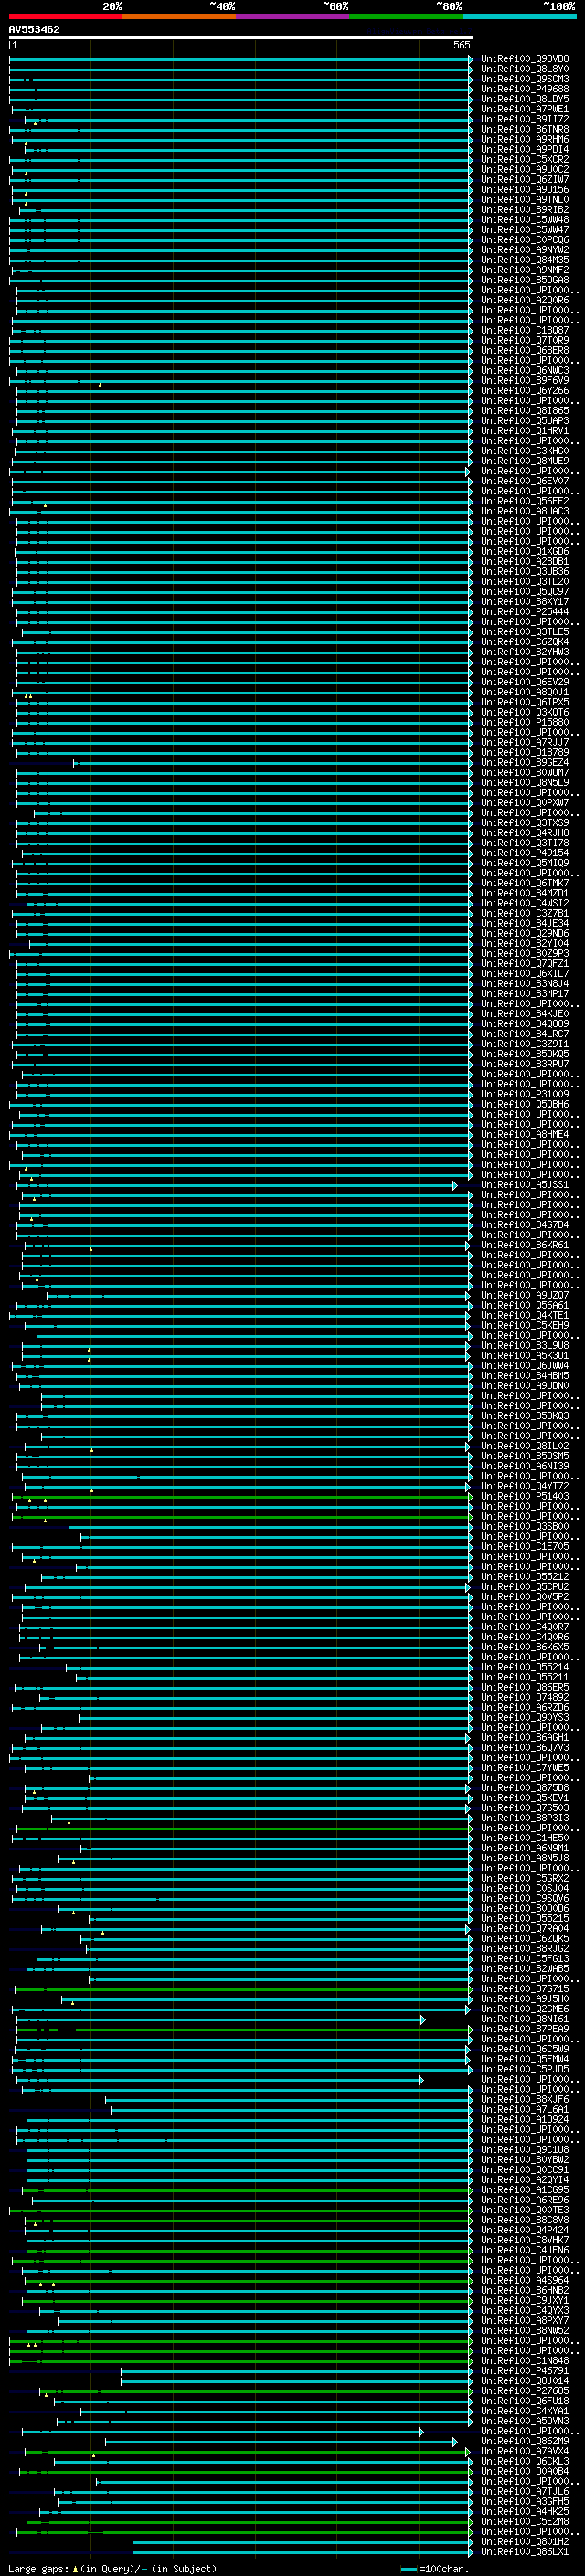Click the cyan ~100% identity legend segment
This screenshot has width=585, height=2576.
(x=519, y=16)
